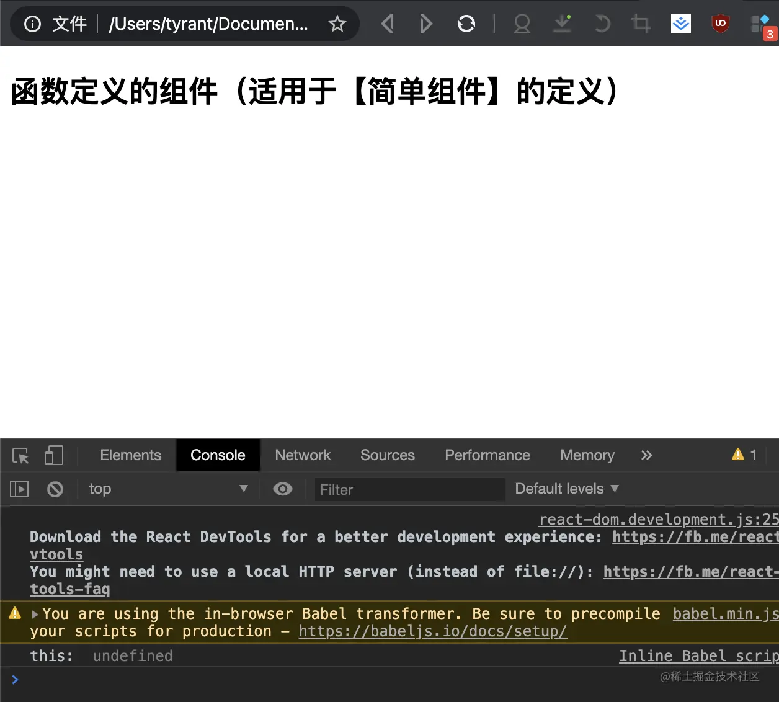Open the user profile icon in the toolbar
The width and height of the screenshot is (779, 702).
[x=522, y=24]
